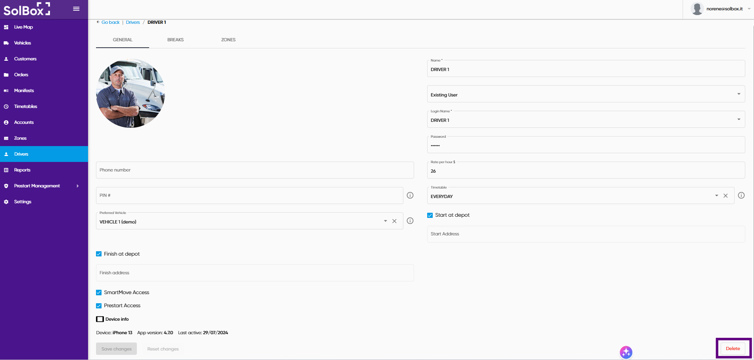Image resolution: width=754 pixels, height=360 pixels.
Task: Click the Timetable info icon
Action: pyautogui.click(x=741, y=195)
